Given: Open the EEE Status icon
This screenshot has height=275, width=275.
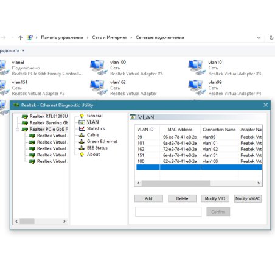Looking at the screenshot, I should tap(82, 148).
